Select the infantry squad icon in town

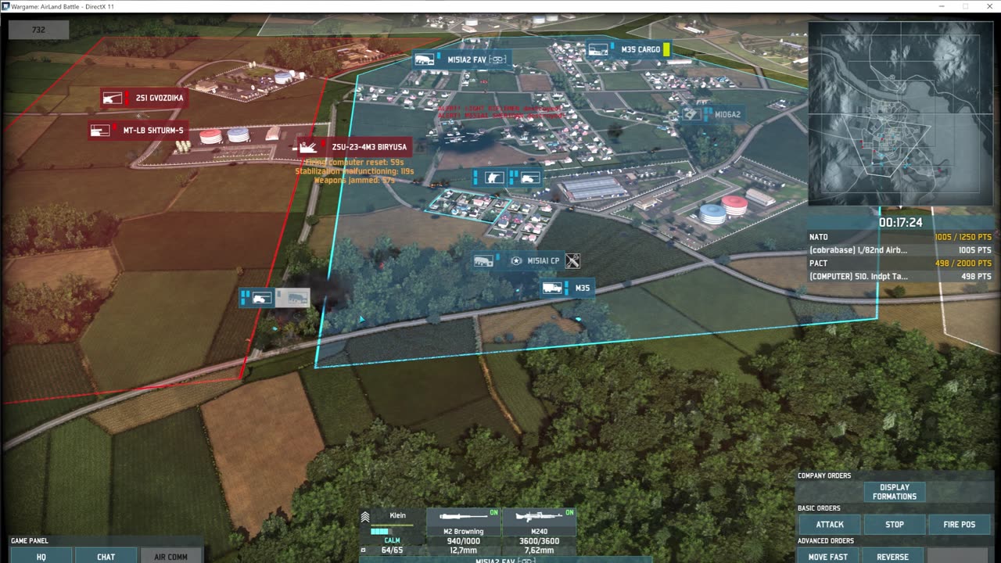(x=493, y=178)
